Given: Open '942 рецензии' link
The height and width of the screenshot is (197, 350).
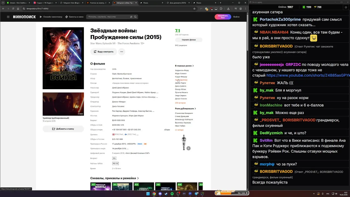Looking at the screenshot, I should click(181, 45).
